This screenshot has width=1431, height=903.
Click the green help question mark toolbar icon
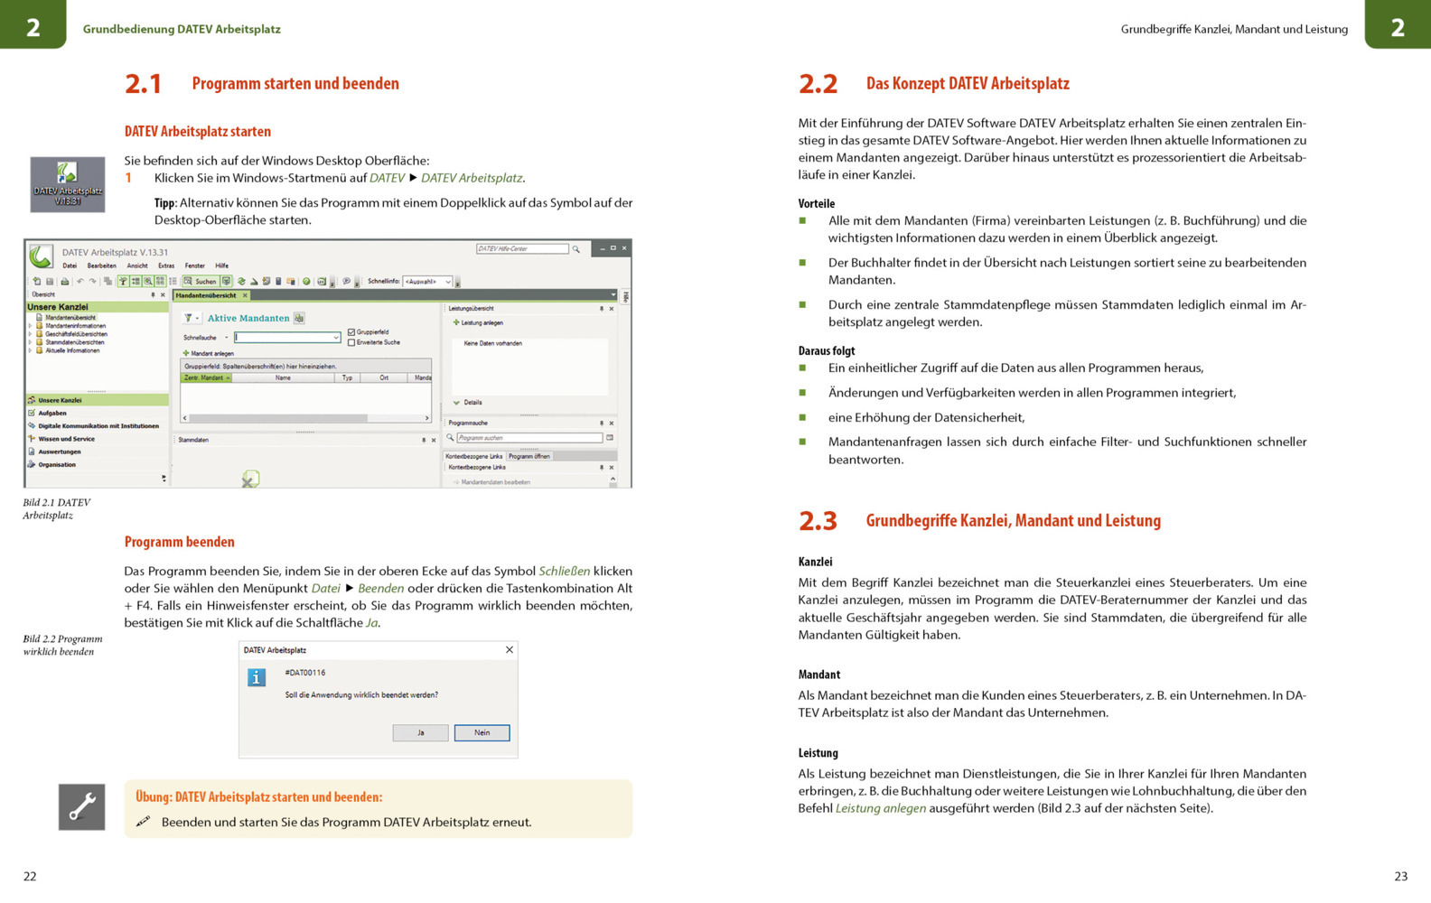pos(306,282)
